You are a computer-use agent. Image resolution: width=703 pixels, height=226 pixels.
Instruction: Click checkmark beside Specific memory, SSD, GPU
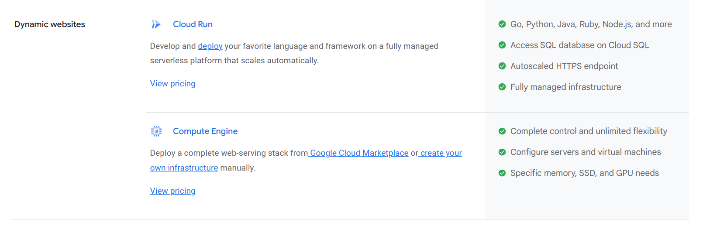coord(502,173)
